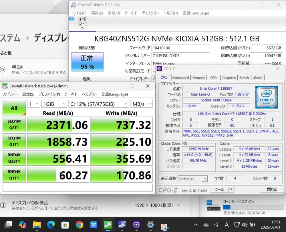
Task: Click CrystalDiskInfo title bar app icon
Action: click(74, 5)
